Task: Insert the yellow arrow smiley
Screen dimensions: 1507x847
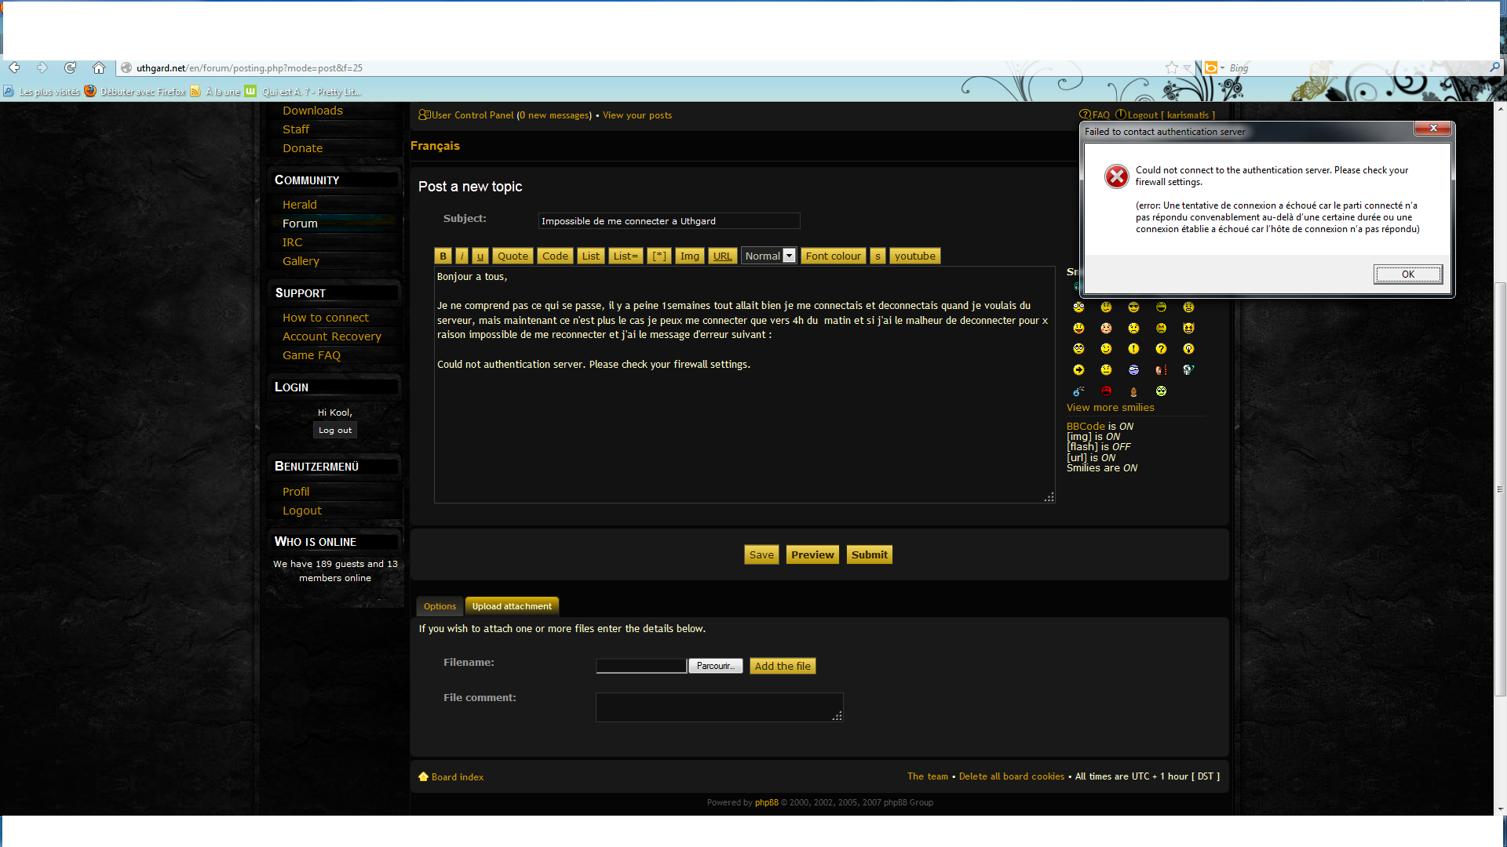Action: point(1078,370)
